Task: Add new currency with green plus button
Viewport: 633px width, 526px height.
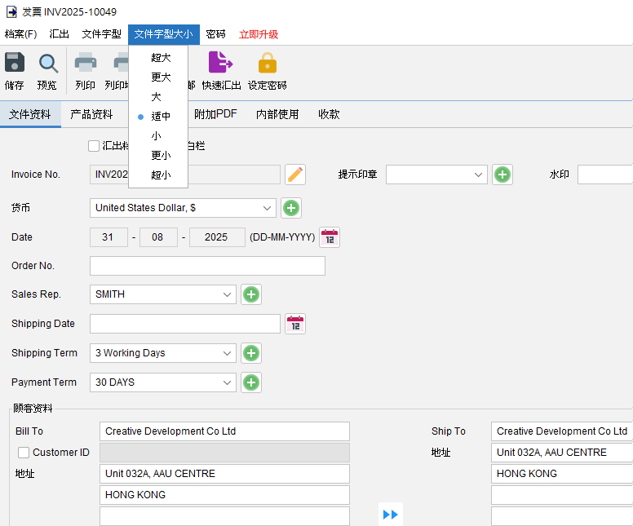Action: tap(291, 208)
